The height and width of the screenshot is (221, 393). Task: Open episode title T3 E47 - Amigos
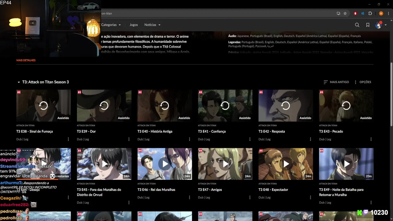click(x=210, y=190)
